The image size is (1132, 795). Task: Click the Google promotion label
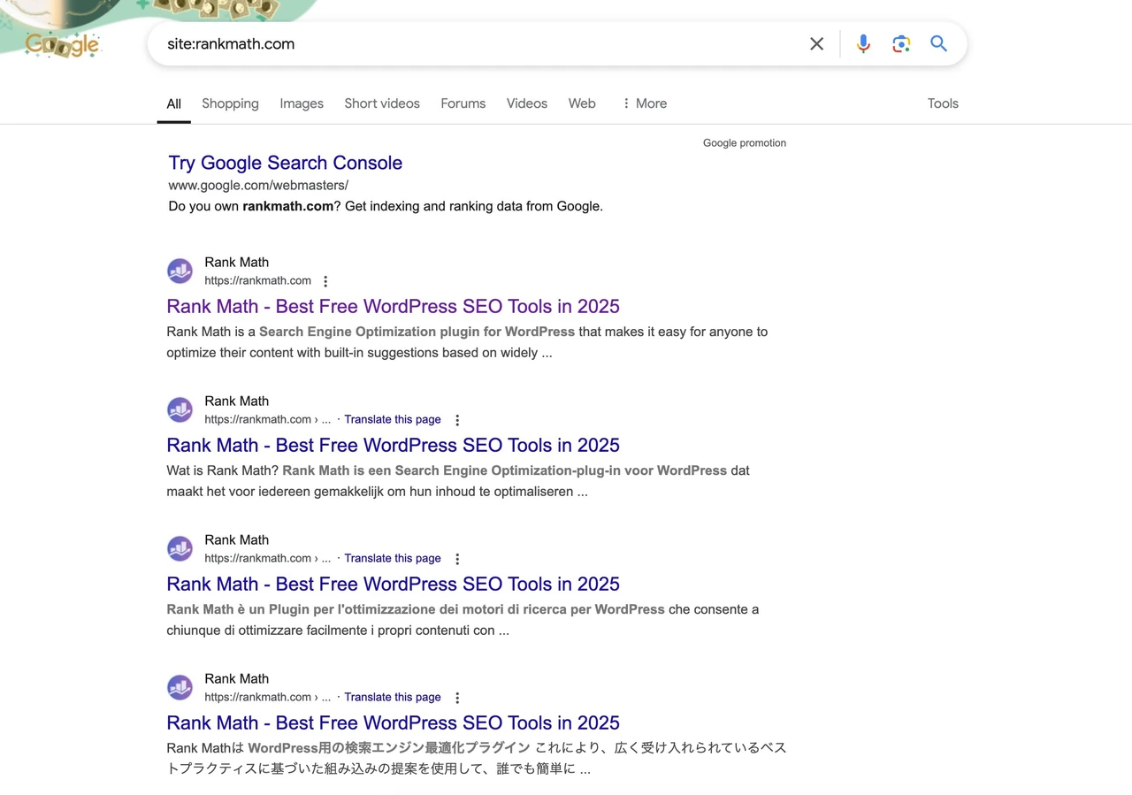pyautogui.click(x=745, y=142)
